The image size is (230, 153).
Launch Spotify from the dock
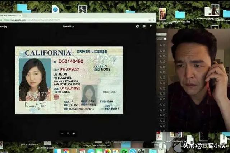click(124, 151)
